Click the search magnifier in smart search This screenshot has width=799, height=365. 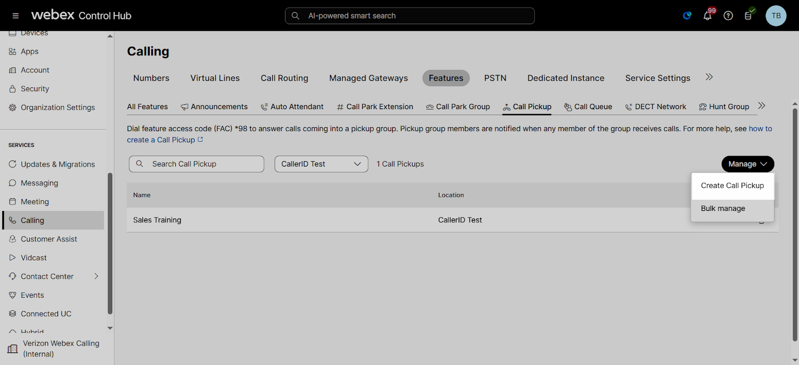[296, 16]
